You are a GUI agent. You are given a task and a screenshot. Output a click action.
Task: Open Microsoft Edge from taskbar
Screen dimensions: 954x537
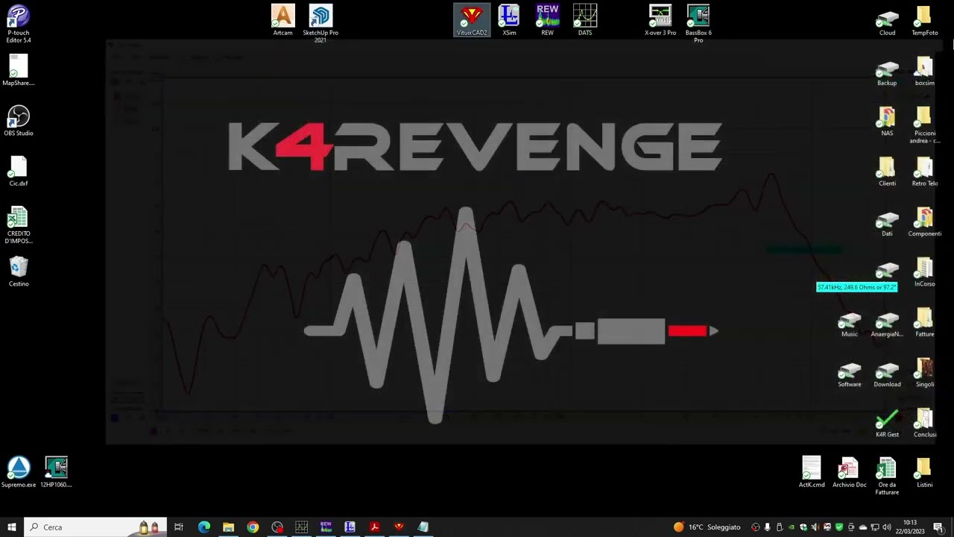coord(203,527)
